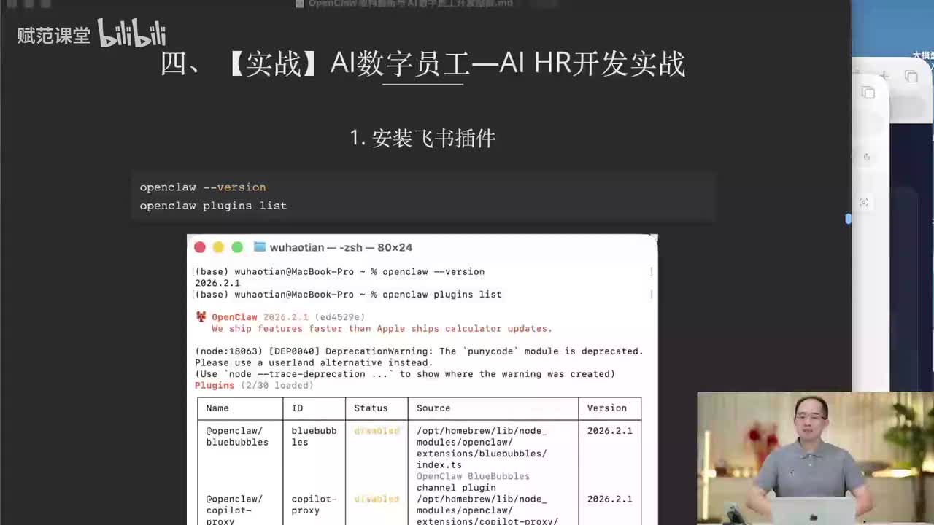Click the "@openclaw/copilot-proxy" name cell
Image resolution: width=934 pixels, height=525 pixels.
(234, 510)
